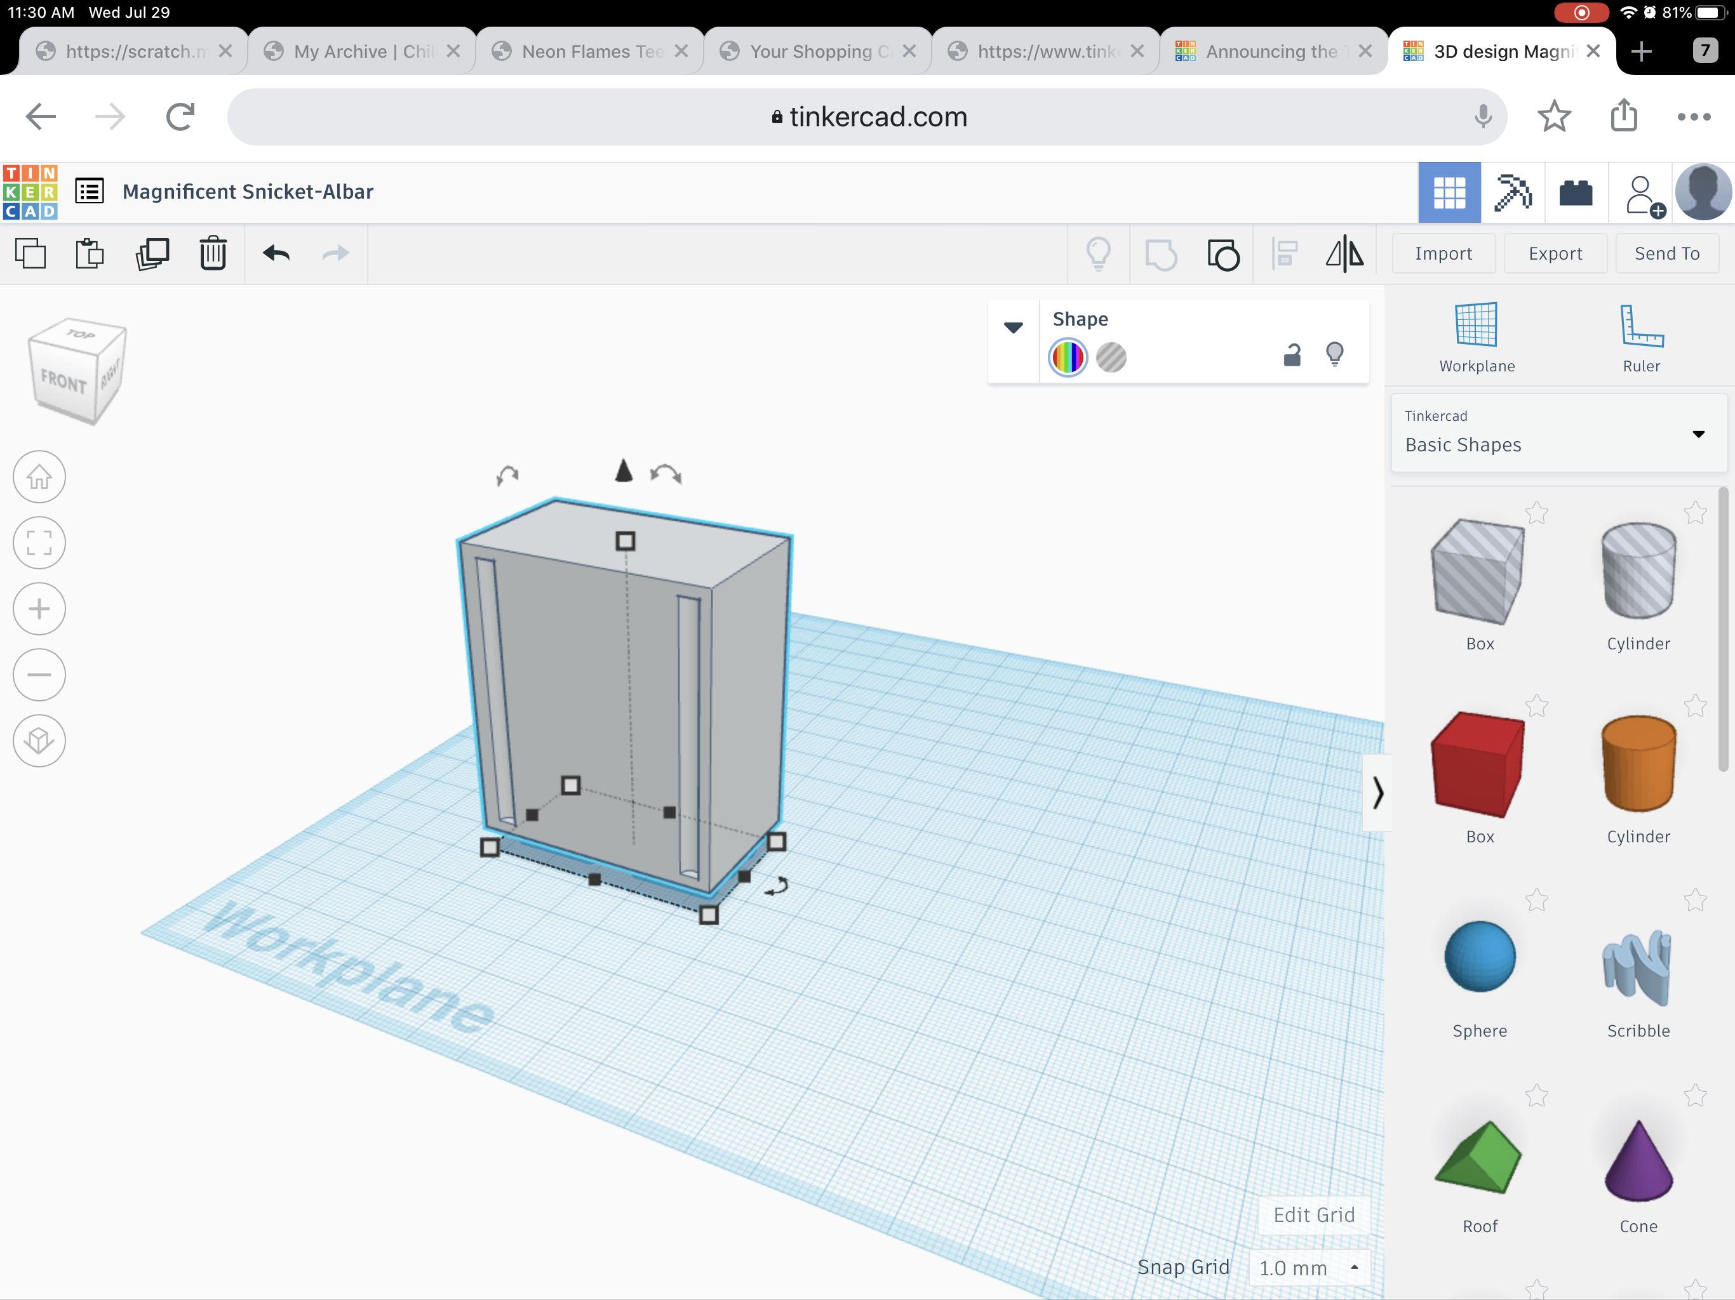Click the Ungroup shapes icon
Screen dimensions: 1735x1300
click(x=1223, y=255)
